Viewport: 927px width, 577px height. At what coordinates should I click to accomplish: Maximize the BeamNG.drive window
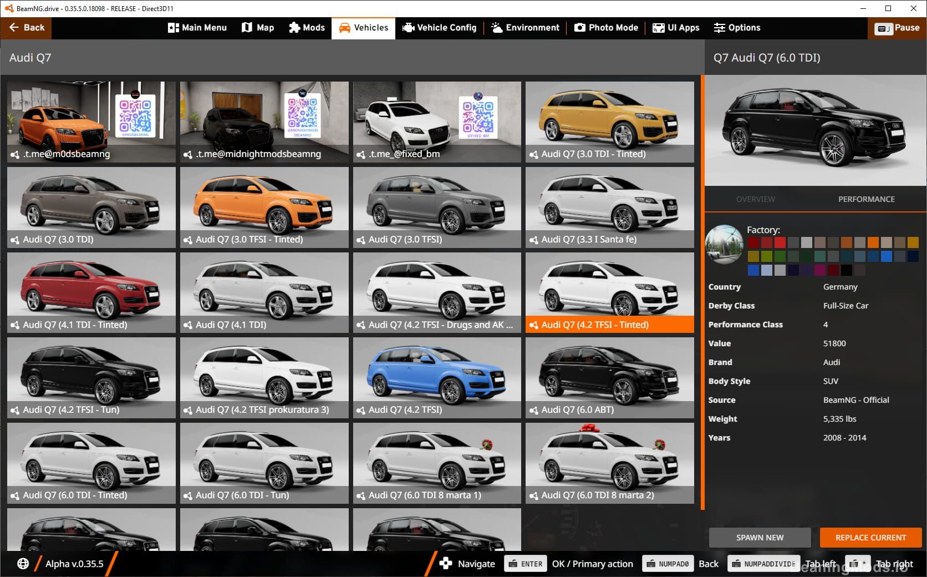tap(888, 8)
